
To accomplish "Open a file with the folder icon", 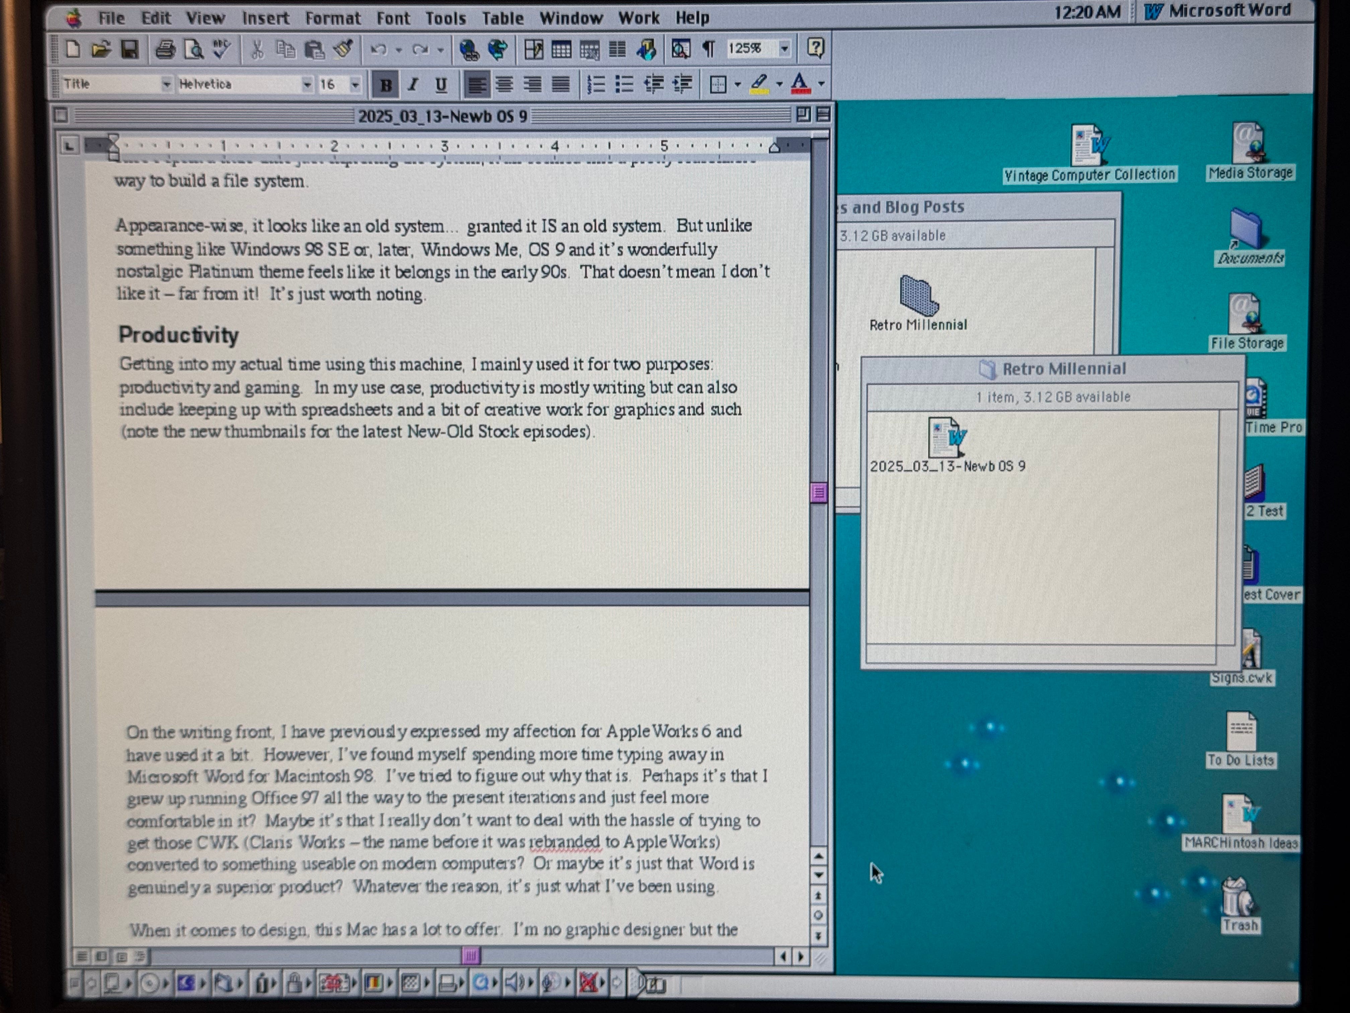I will 101,49.
